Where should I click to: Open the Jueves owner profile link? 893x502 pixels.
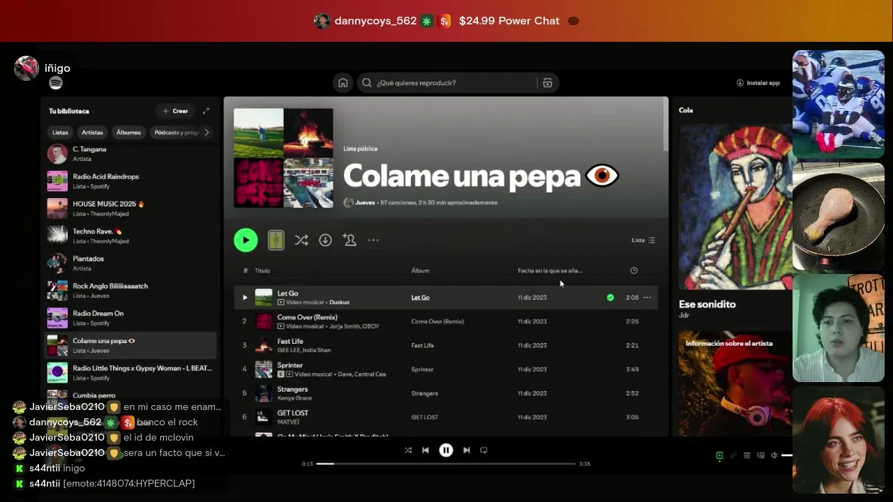366,203
